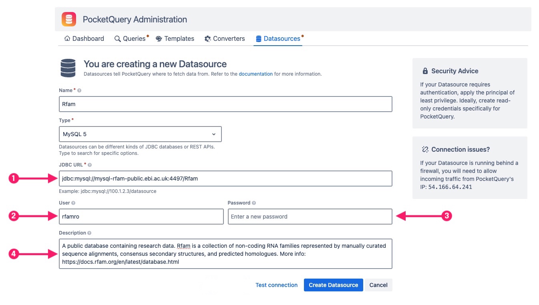The image size is (539, 305).
Task: Open the documentation link
Action: point(255,74)
